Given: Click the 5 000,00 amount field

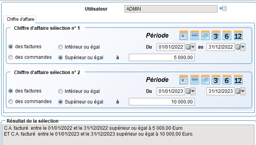Looking at the screenshot, I should click(x=162, y=58).
